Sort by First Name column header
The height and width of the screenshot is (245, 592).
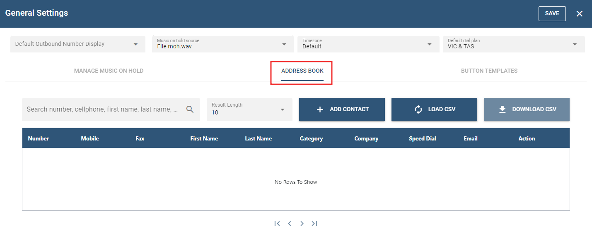tap(204, 138)
